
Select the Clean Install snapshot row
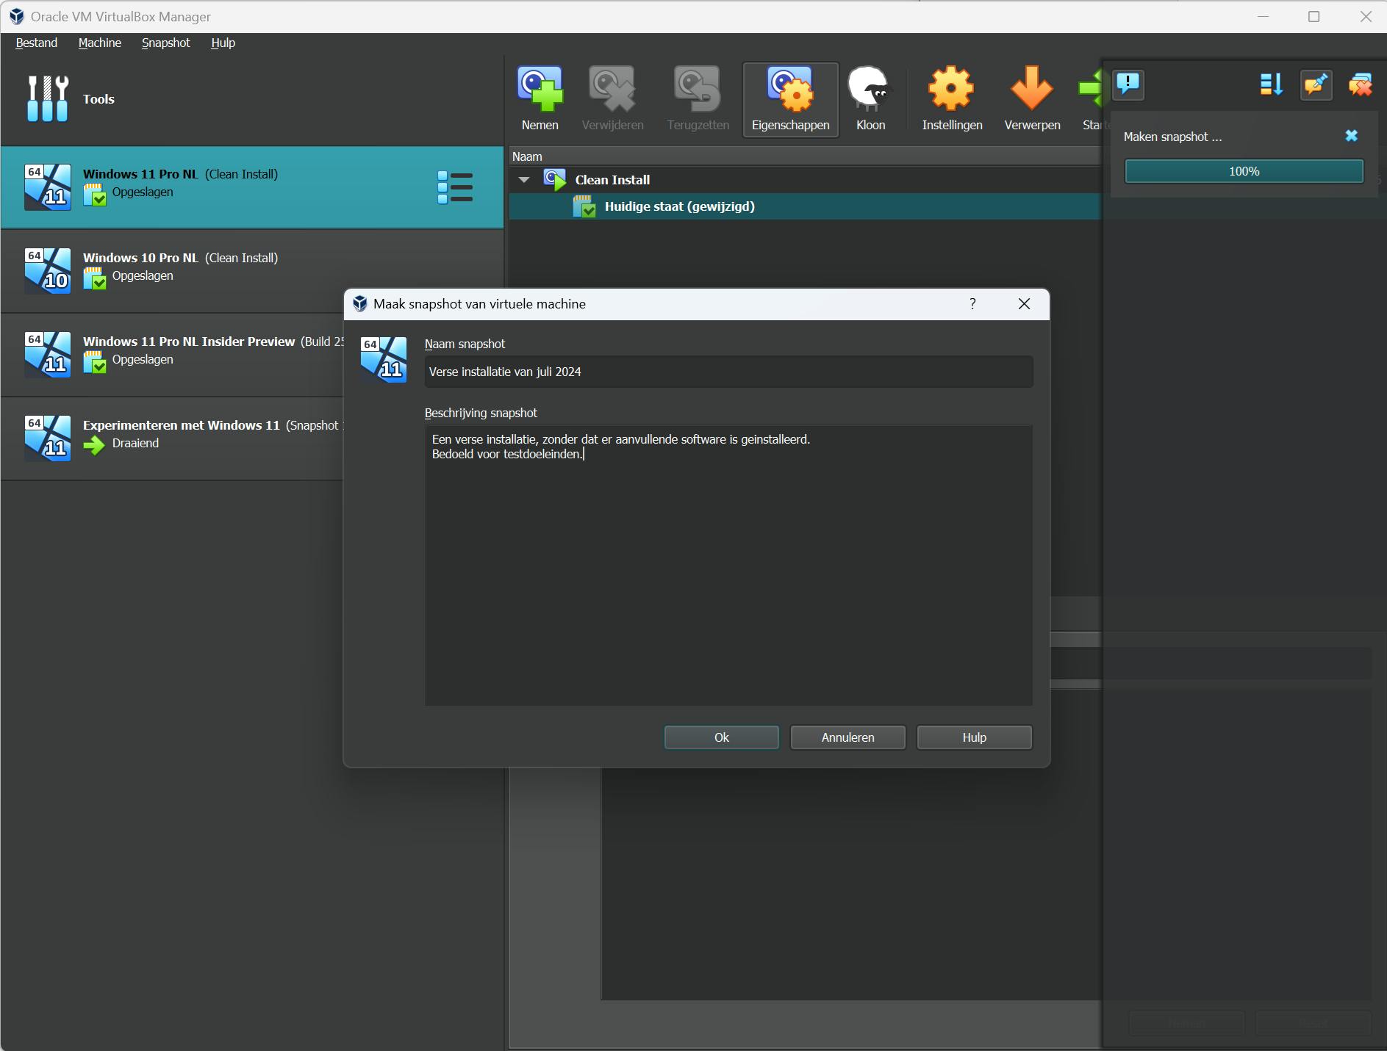click(x=805, y=180)
